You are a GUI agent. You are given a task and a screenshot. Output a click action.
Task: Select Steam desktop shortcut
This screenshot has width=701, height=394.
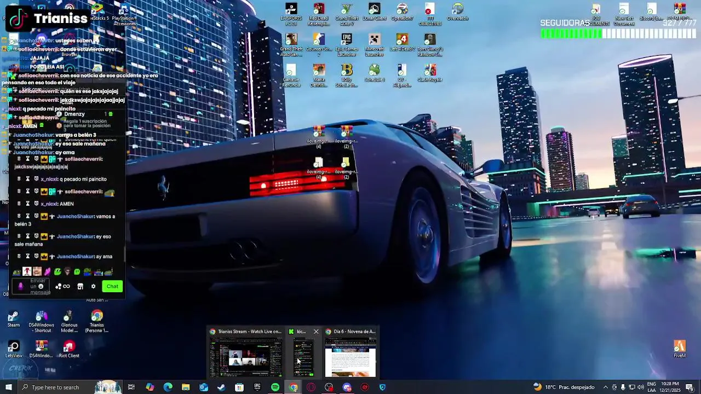[14, 319]
